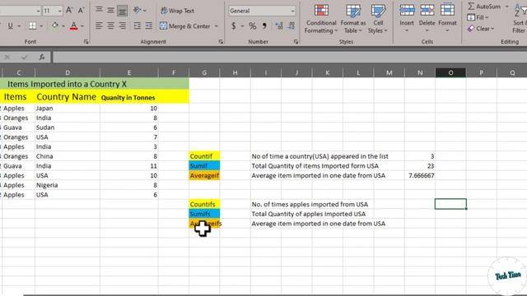
Task: Click the fill color paint bucket
Action: click(x=55, y=25)
